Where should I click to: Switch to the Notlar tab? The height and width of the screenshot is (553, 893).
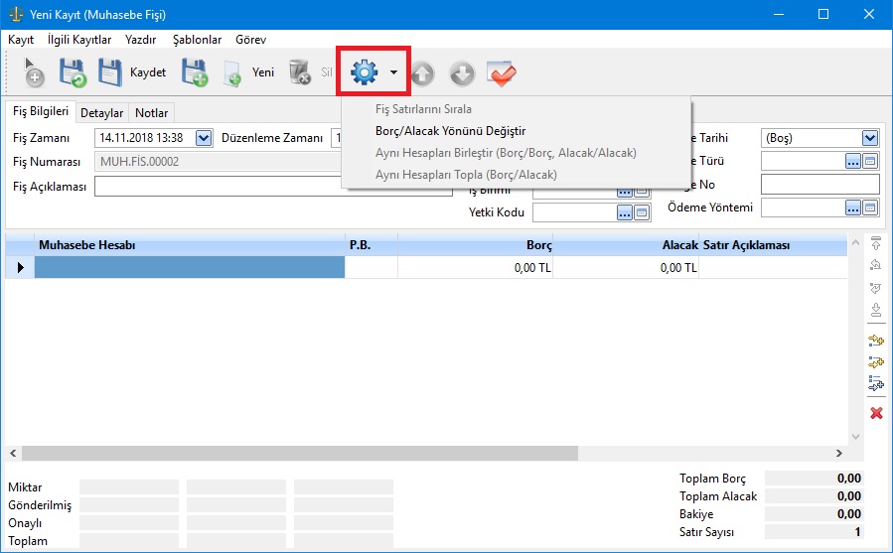[x=152, y=113]
